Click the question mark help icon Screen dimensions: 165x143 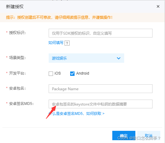coord(67,43)
